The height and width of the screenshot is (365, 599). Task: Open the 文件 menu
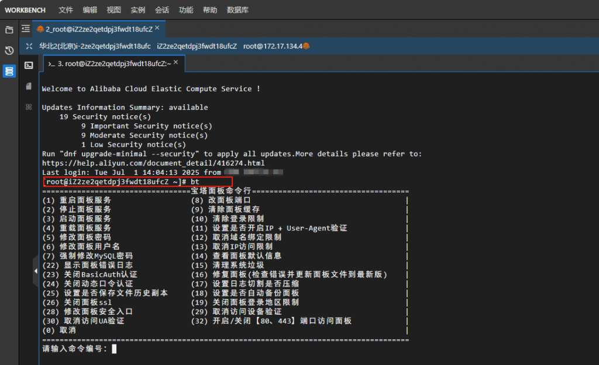point(66,10)
